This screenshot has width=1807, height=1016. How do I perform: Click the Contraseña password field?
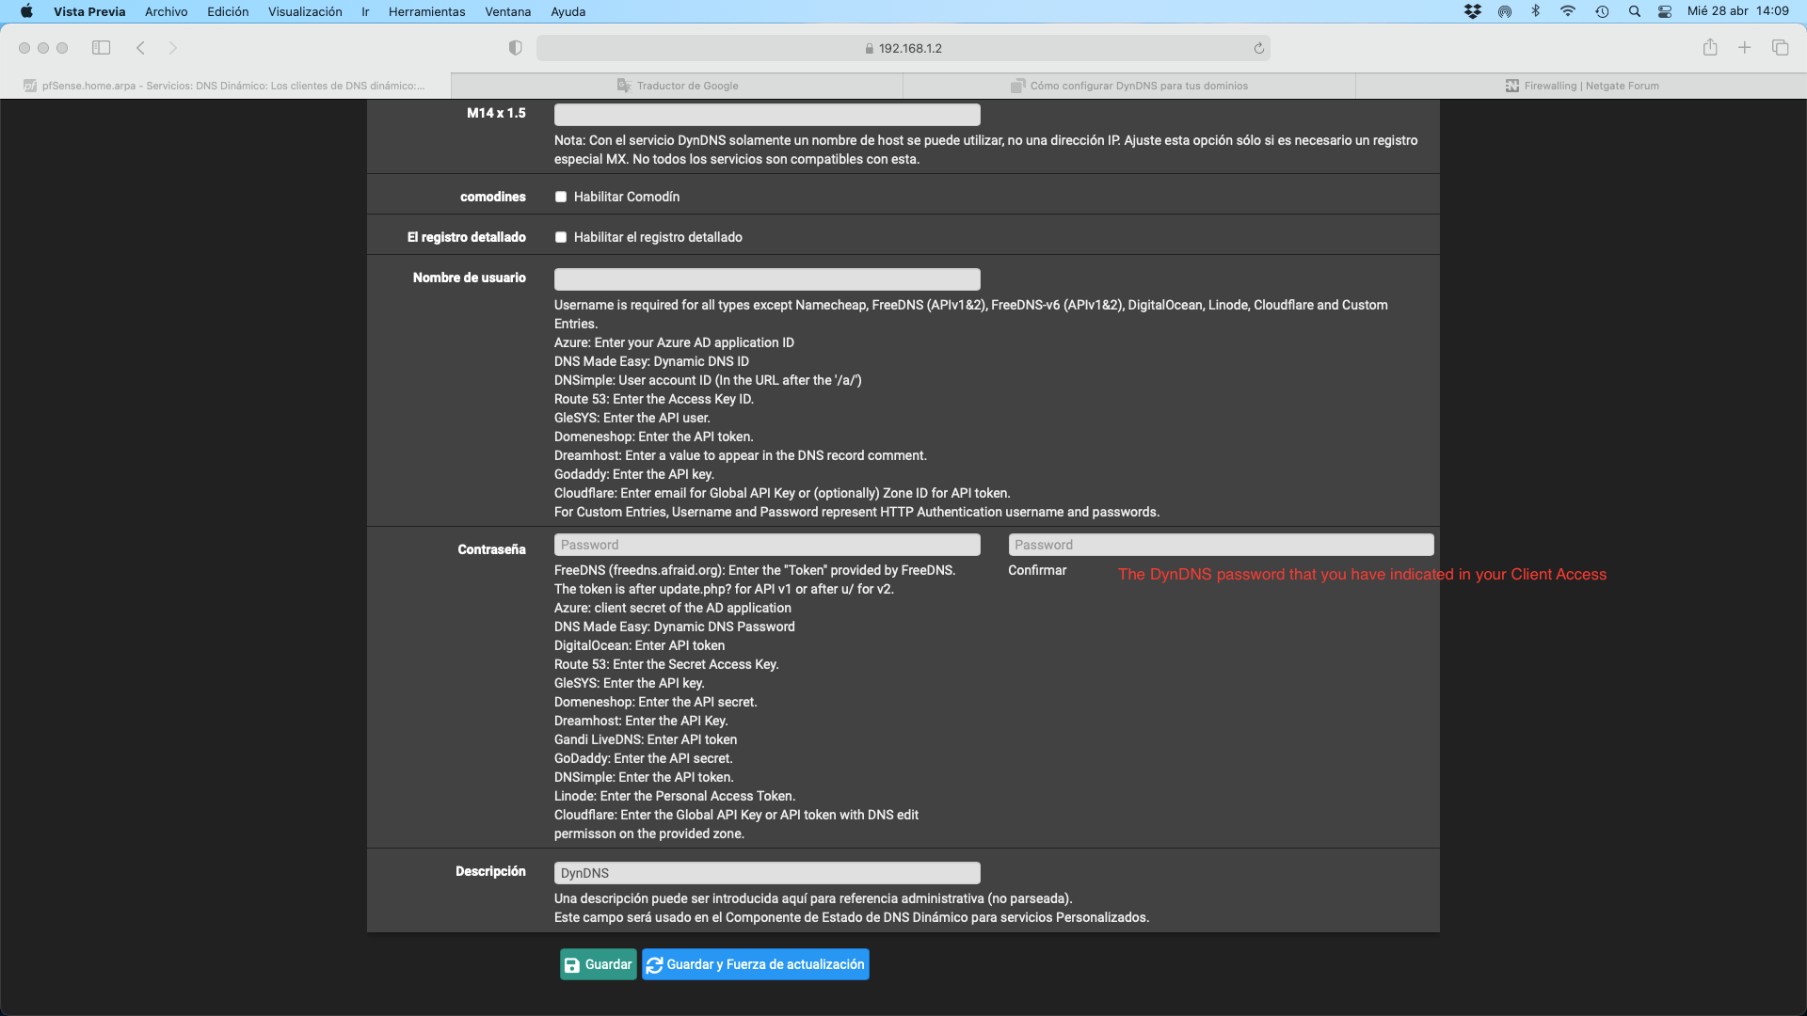(x=767, y=545)
